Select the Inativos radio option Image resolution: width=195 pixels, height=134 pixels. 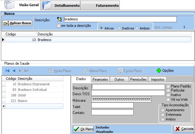(x=119, y=28)
